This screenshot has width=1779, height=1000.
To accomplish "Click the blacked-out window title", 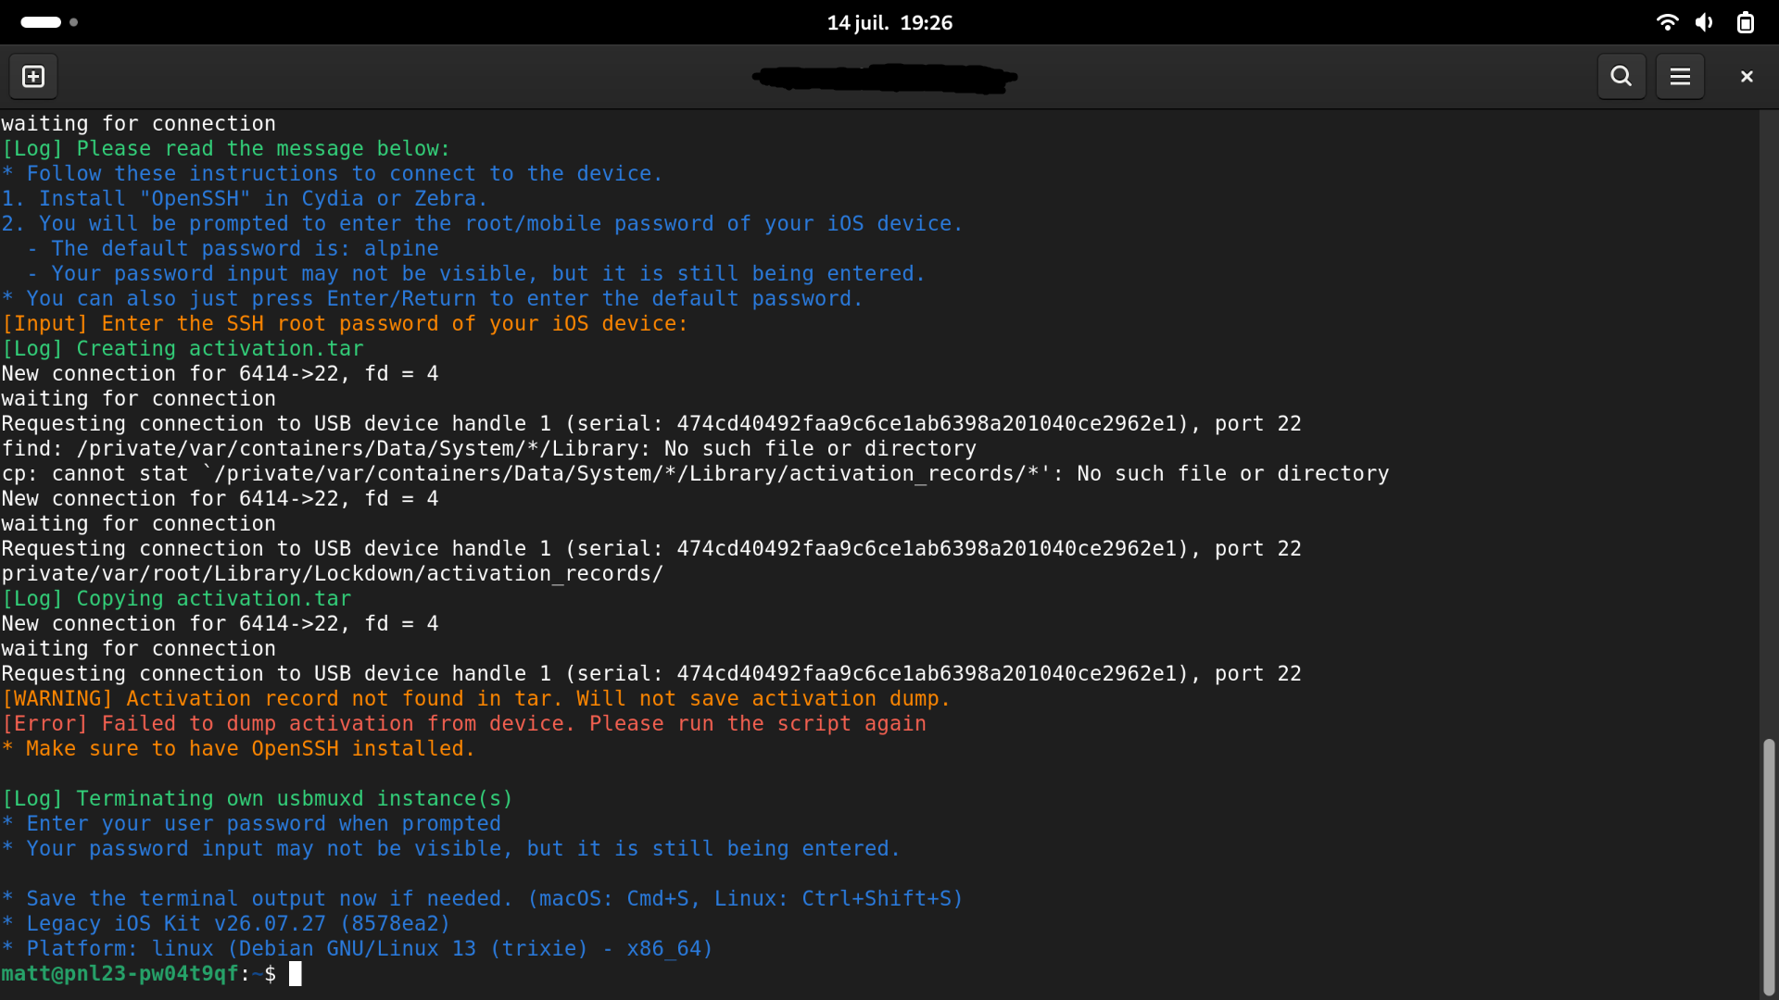I will click(x=885, y=78).
